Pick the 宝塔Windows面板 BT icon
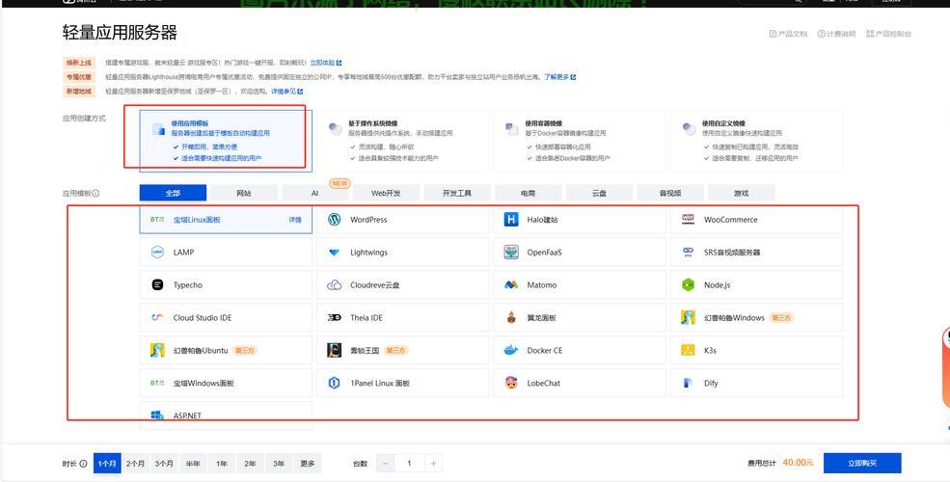 click(x=157, y=384)
